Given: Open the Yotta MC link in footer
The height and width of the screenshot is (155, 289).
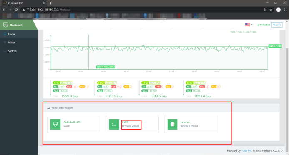Looking at the screenshot, I should pos(246,150).
